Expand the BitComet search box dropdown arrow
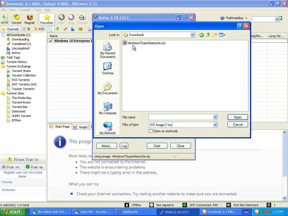The height and width of the screenshot is (216, 288). 277,19
